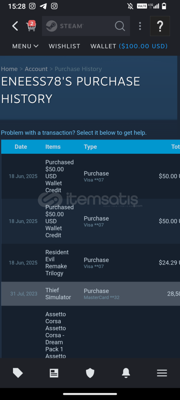Select the Thief Simulator purchase row
This screenshot has height=400, width=180.
(x=90, y=294)
